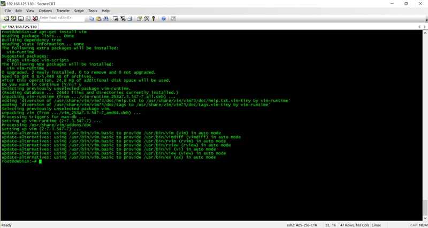Click the previous tab arrow
428x228 pixels.
[420, 27]
